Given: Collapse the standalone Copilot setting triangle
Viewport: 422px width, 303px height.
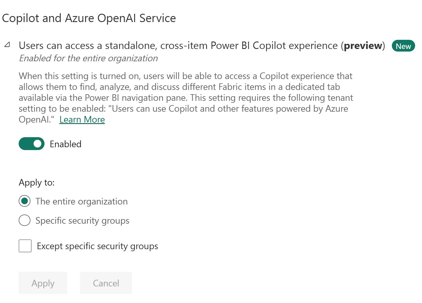Looking at the screenshot, I should click(7, 45).
